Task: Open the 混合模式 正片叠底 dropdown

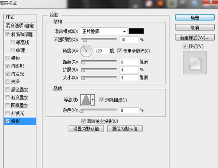Action: (104, 31)
